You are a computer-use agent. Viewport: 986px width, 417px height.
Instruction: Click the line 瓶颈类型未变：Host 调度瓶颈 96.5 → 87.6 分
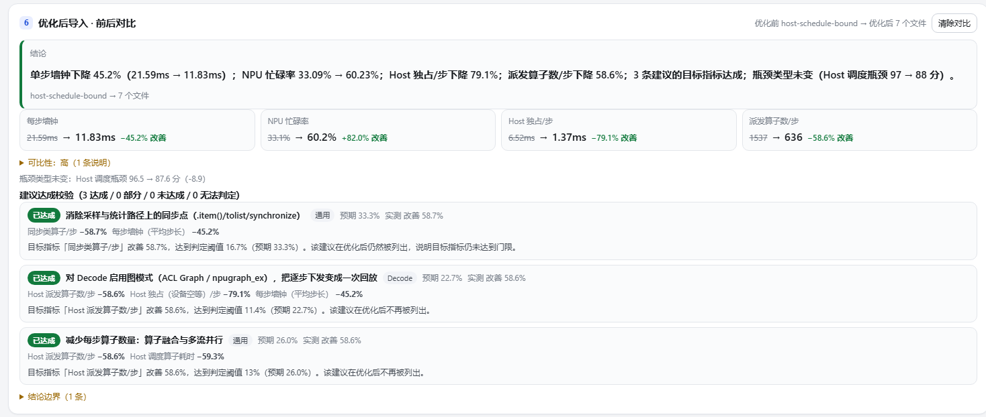(112, 179)
